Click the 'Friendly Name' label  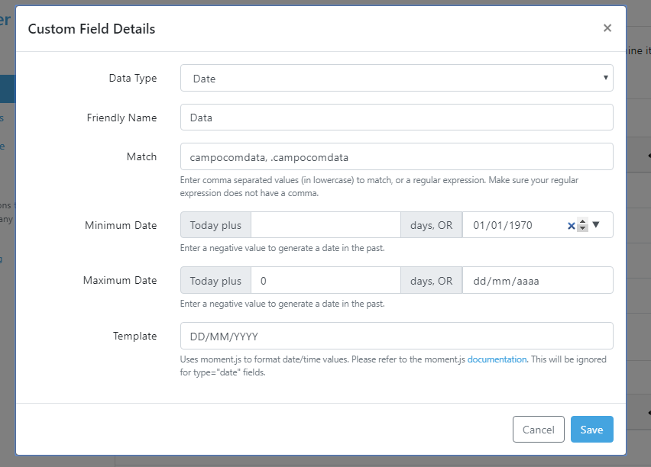[121, 118]
